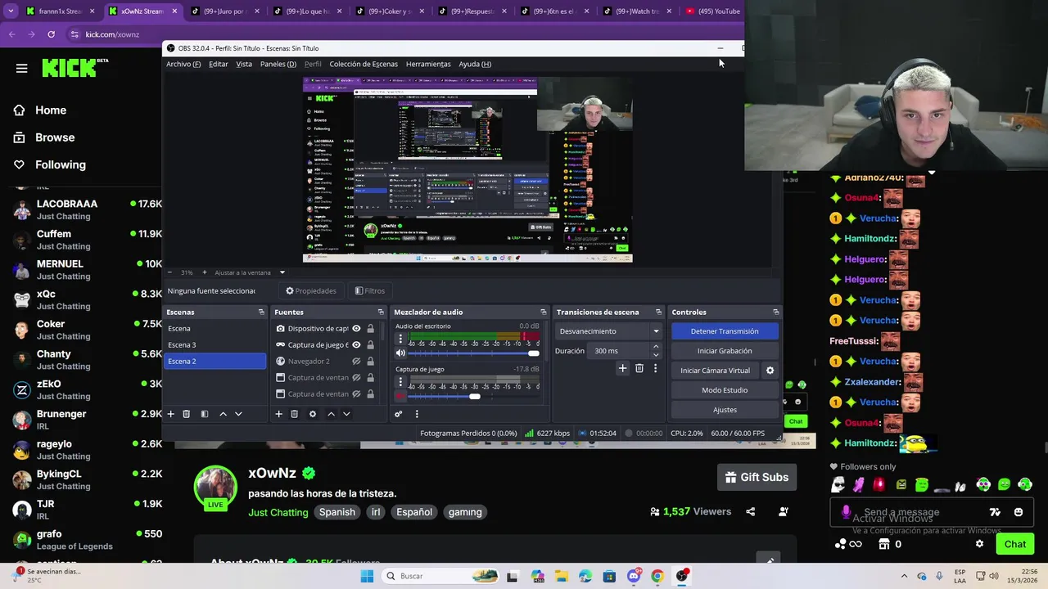Move source up in Fuentes toolbar
1048x589 pixels.
tap(331, 414)
